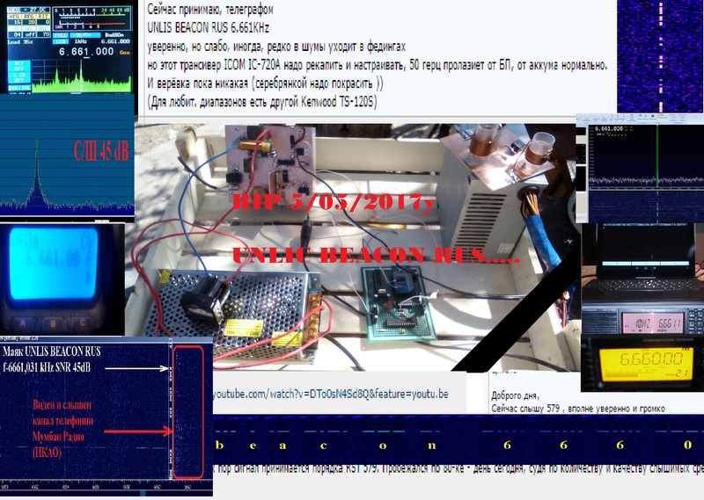This screenshot has height=500, width=704.
Task: Select text line 'UNLIS BEACON RUS 6.661KHz'
Action: tap(209, 28)
